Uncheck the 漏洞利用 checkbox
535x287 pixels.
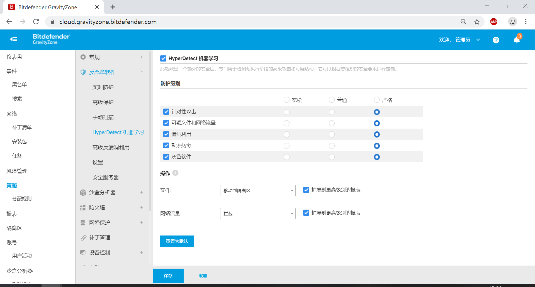(x=166, y=134)
